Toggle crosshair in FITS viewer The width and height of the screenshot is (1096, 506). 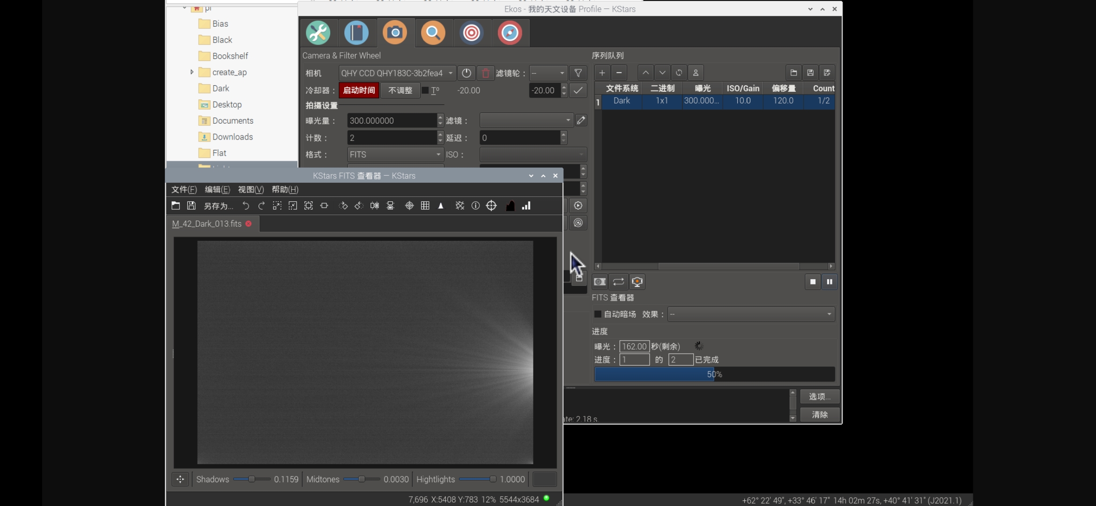[x=409, y=206]
